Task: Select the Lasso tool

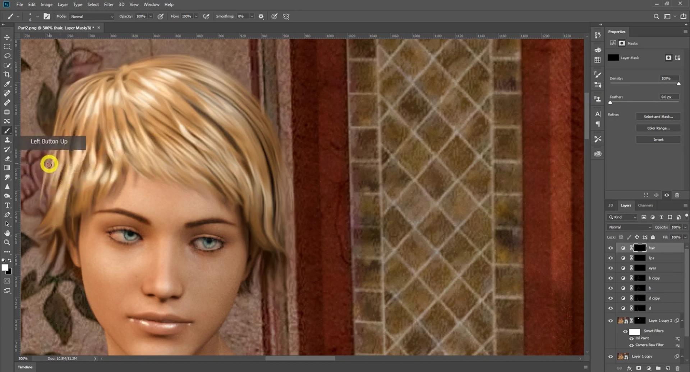Action: 7,56
